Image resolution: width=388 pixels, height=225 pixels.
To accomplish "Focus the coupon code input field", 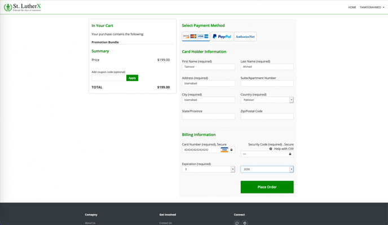I will (x=109, y=78).
